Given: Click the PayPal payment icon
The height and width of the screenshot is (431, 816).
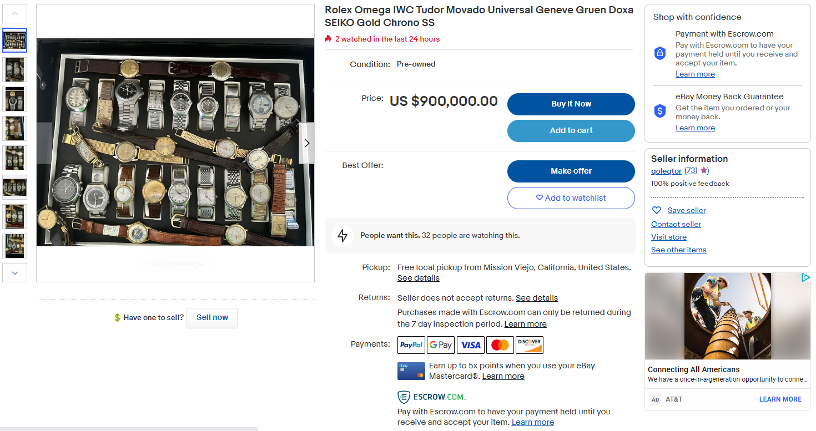Looking at the screenshot, I should coord(411,345).
